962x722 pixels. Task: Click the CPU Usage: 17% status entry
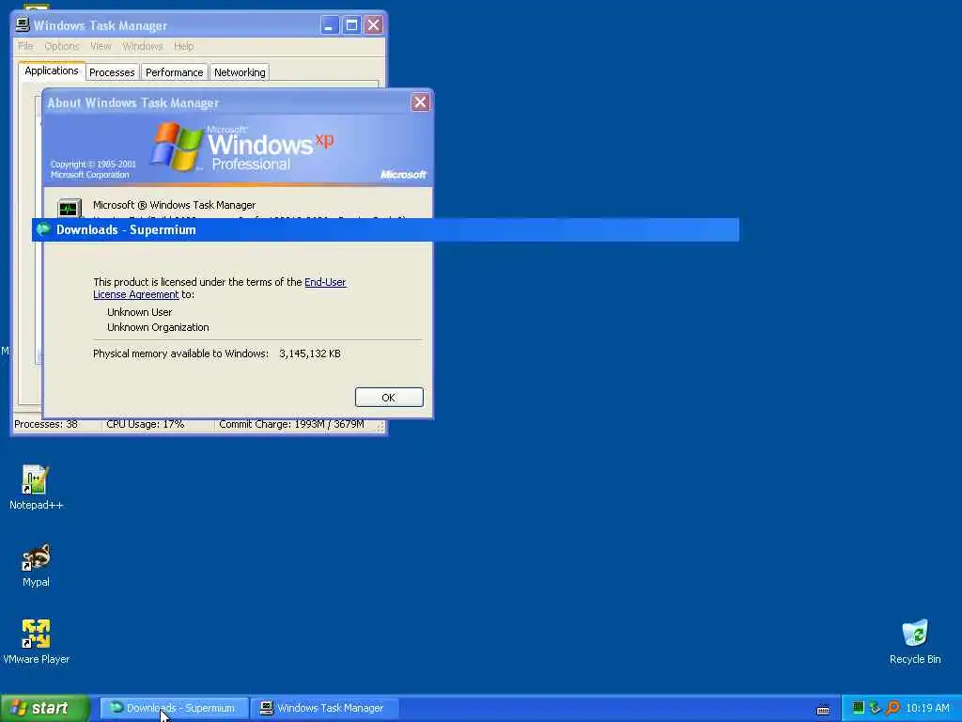pyautogui.click(x=146, y=424)
